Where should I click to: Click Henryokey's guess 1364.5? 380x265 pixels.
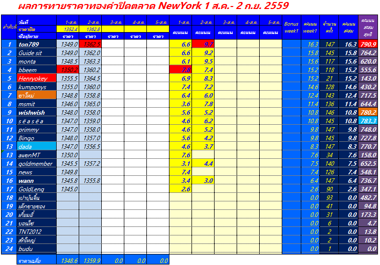[x=90, y=78]
